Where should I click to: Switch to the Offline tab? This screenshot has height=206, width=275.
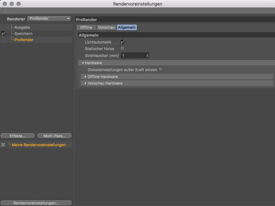coord(86,27)
